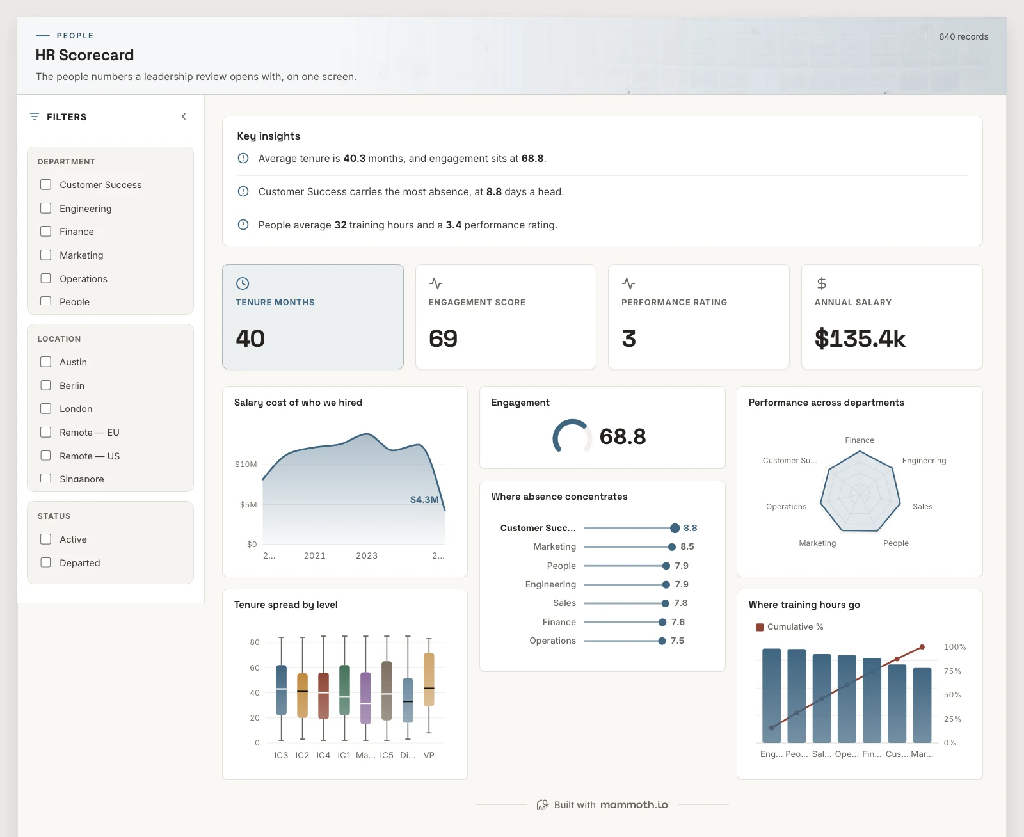Screen dimensions: 1024x837
Task: Enable the London location checkbox
Action: [45, 408]
